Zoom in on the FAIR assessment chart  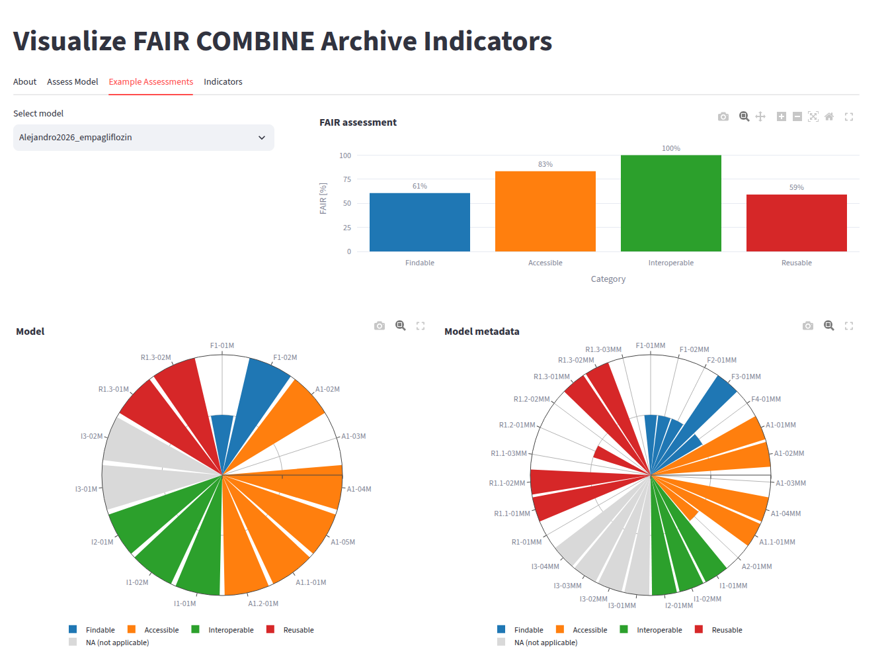782,116
